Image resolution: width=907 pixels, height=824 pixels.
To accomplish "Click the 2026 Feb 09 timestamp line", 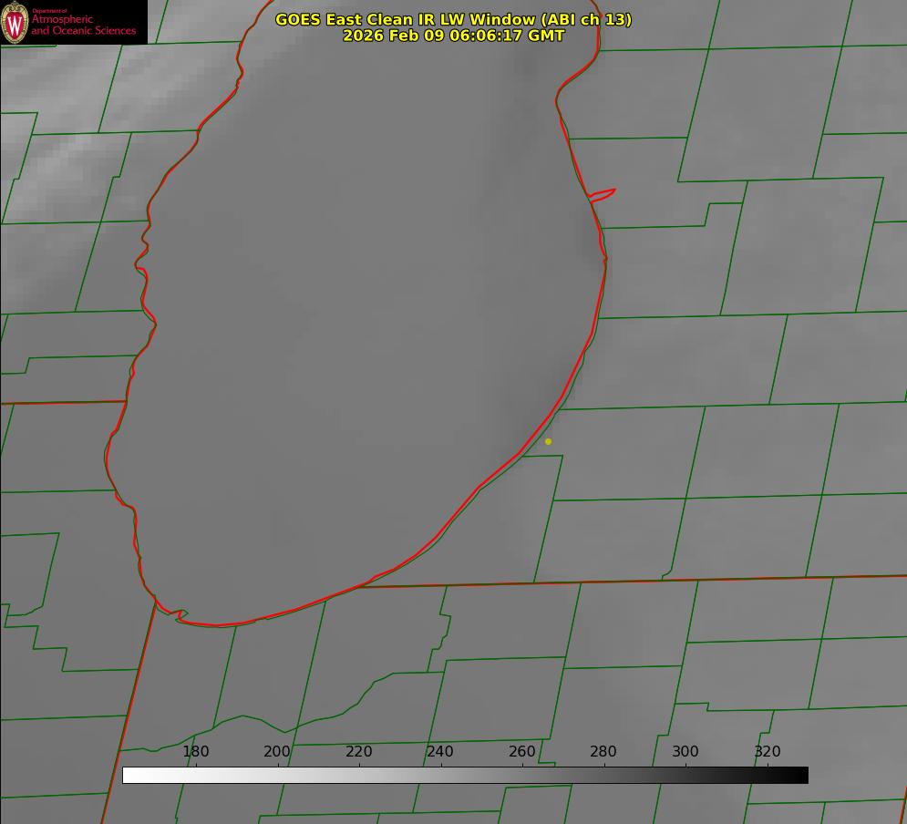I will 453,36.
